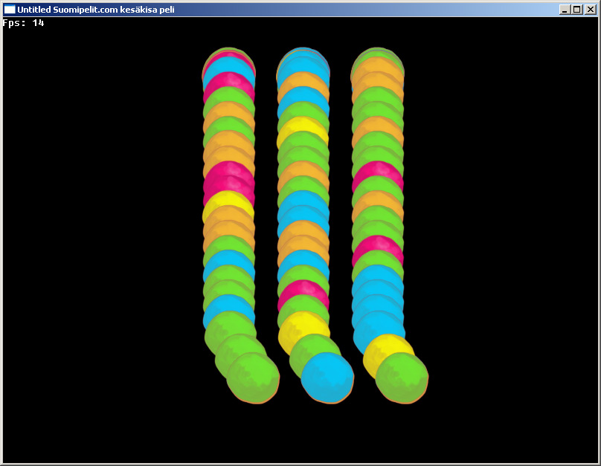Close the Untitled Suomipelit.com game window

590,10
